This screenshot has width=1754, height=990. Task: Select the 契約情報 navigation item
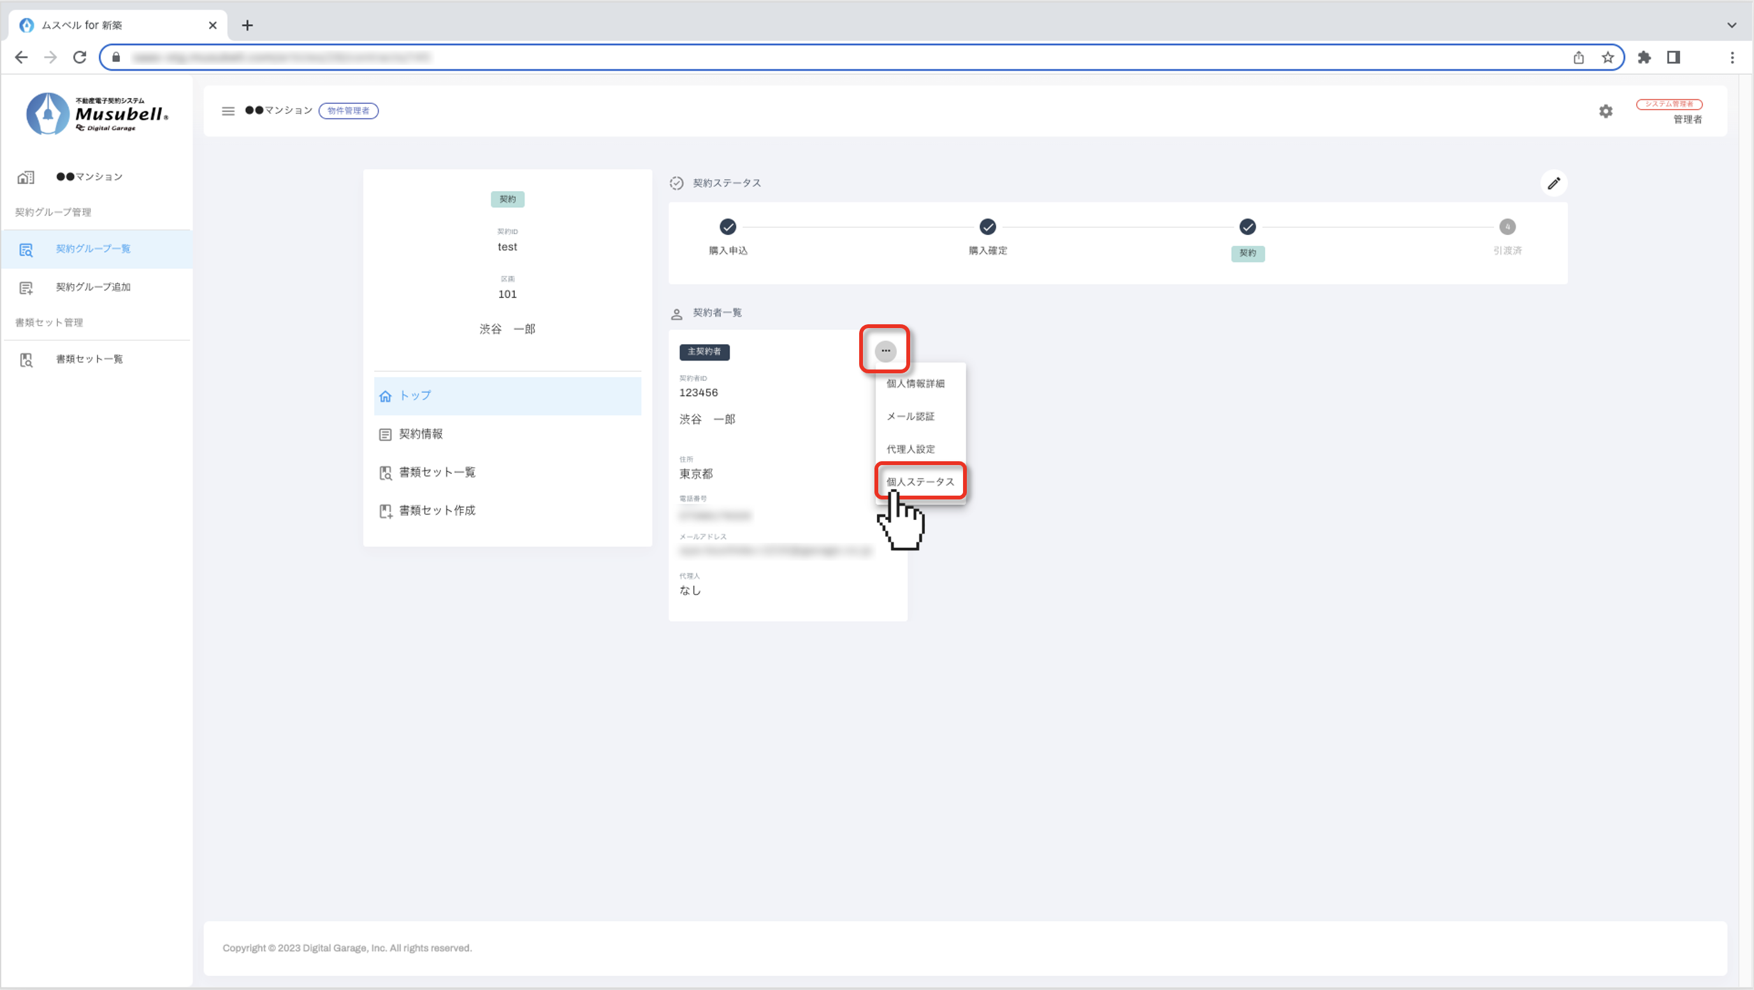421,434
